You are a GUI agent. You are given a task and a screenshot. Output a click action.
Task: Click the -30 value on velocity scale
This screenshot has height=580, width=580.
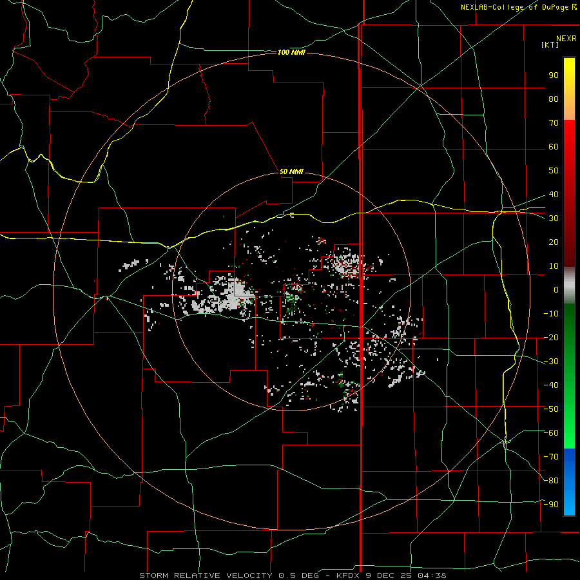point(551,362)
